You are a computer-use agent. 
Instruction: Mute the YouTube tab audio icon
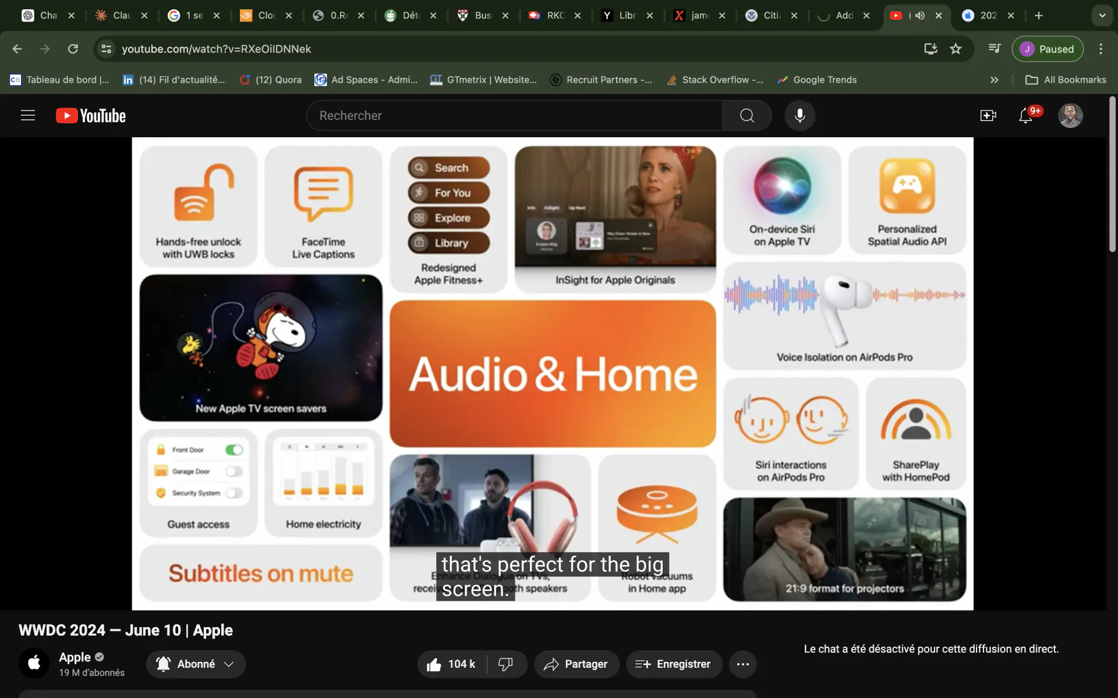click(x=920, y=16)
